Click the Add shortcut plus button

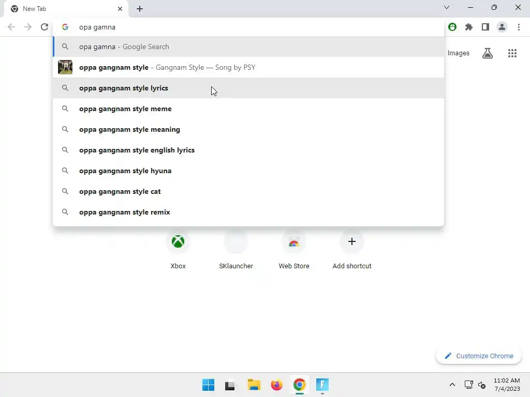[x=352, y=242]
